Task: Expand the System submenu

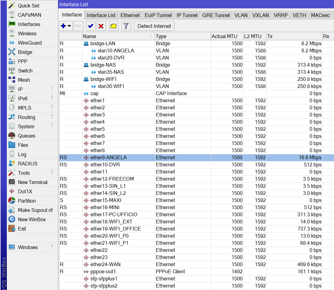Action: (x=26, y=126)
